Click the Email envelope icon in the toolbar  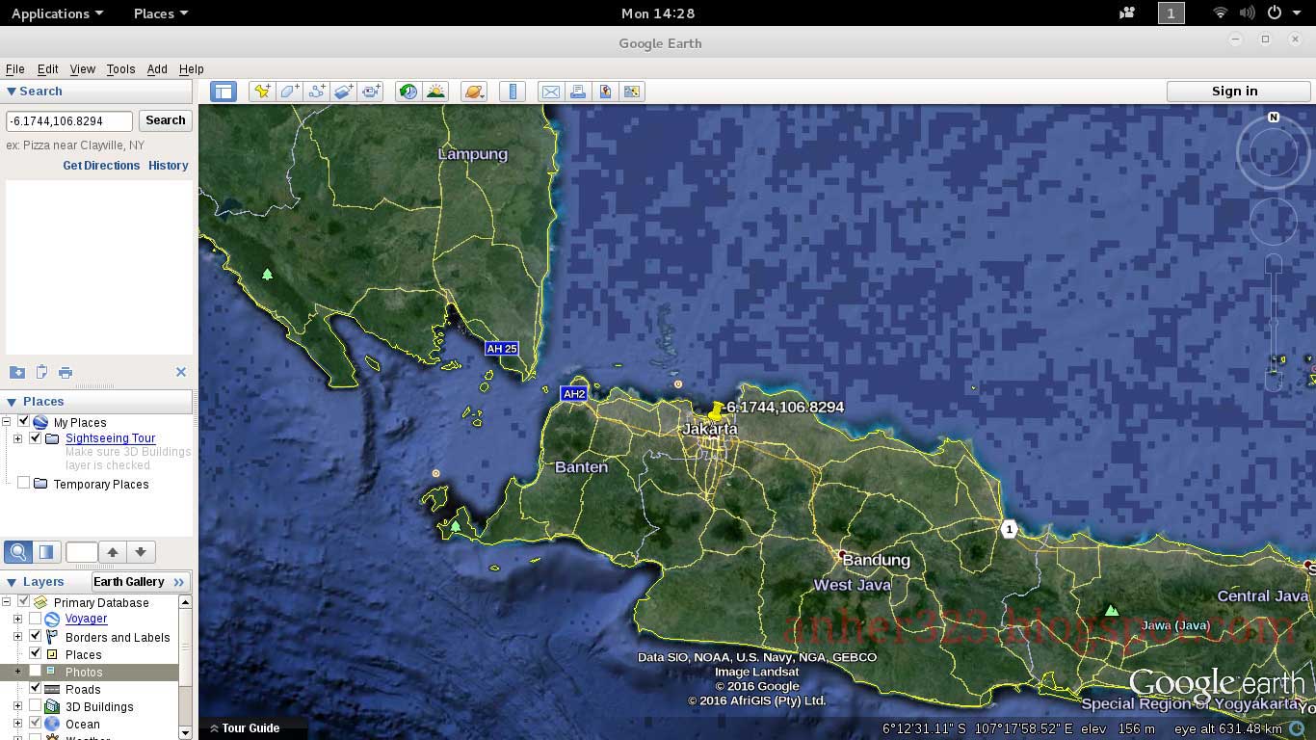coord(550,92)
